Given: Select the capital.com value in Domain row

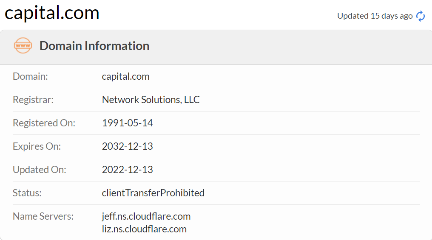Looking at the screenshot, I should pos(126,77).
